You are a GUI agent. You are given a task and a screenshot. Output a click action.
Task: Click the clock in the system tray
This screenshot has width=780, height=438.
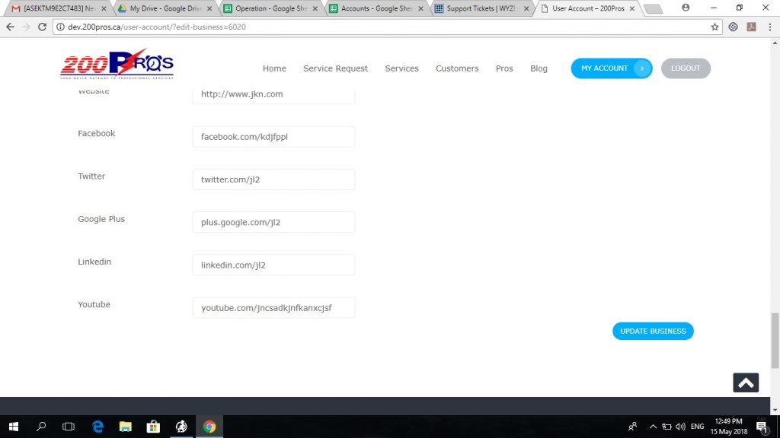click(728, 427)
